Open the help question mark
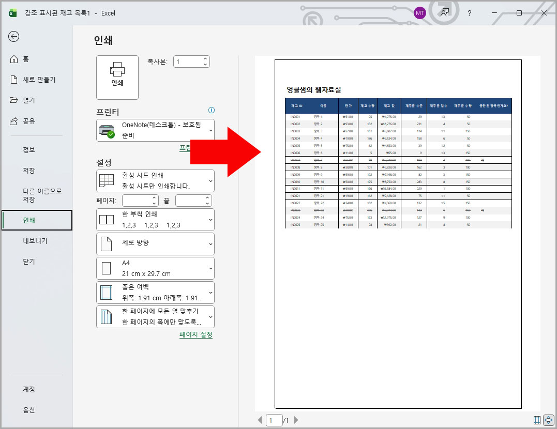Image resolution: width=557 pixels, height=429 pixels. pos(469,13)
